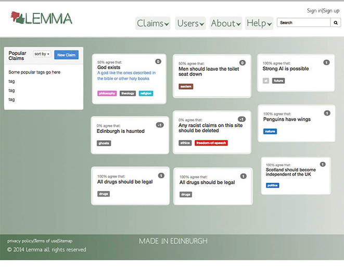
Task: Select the blue nature tag
Action: 270,132
